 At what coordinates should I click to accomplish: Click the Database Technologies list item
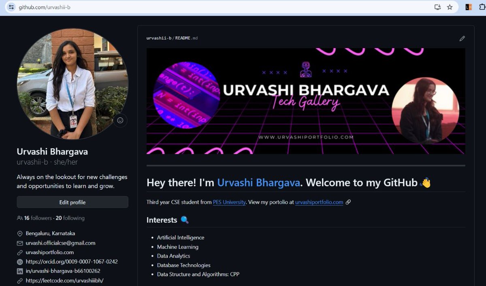click(x=184, y=265)
